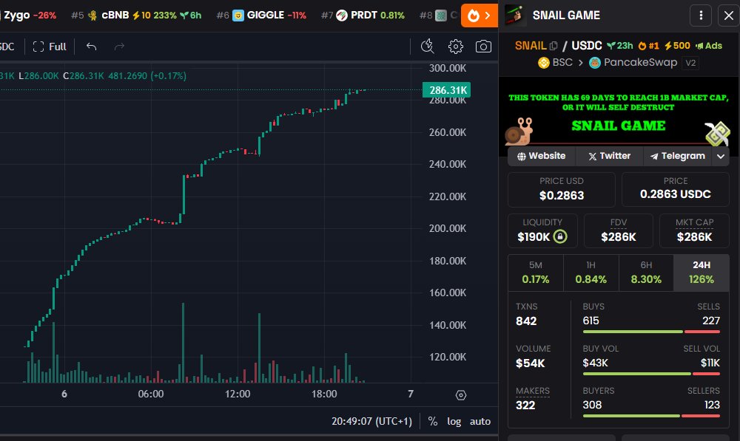740x441 pixels.
Task: Open trending token #7 PRDT
Action: tap(363, 15)
